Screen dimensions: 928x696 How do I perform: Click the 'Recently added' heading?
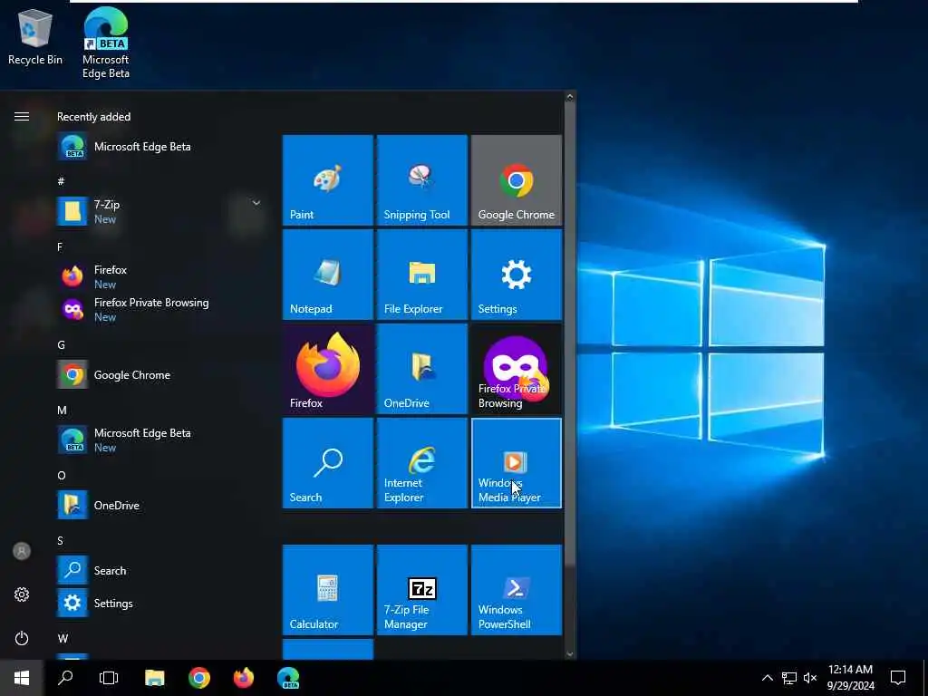click(x=93, y=117)
